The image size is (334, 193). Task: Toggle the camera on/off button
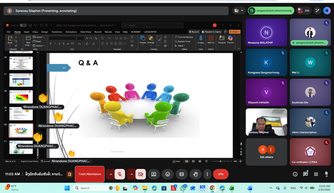tap(141, 174)
